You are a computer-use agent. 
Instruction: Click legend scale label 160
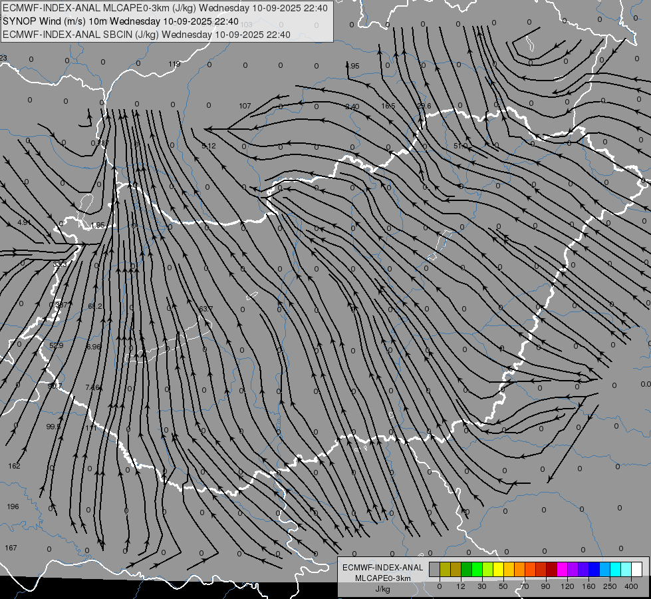pyautogui.click(x=588, y=586)
